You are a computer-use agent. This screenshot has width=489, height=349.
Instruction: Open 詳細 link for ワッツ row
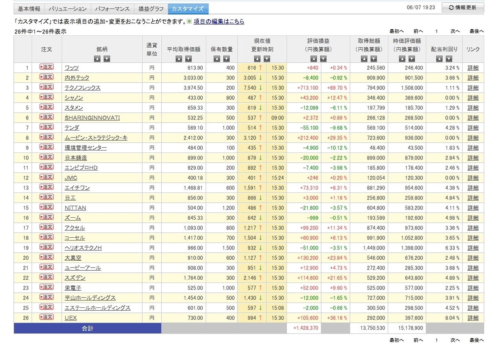[473, 68]
